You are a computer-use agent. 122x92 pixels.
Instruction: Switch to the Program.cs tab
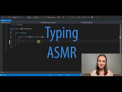[4, 20]
